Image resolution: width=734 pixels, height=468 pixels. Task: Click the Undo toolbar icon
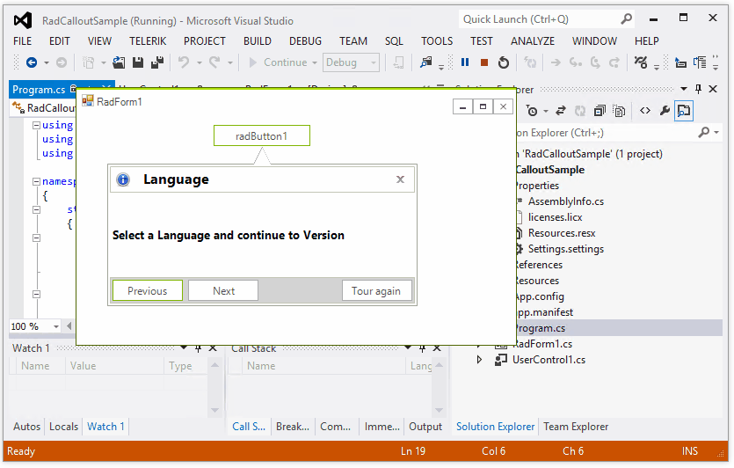184,62
